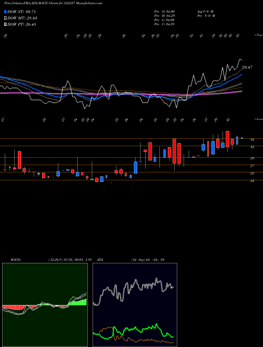This screenshot has height=347, width=263.
Task: Click the tallest red candlestick at far right
Action: (x=227, y=139)
